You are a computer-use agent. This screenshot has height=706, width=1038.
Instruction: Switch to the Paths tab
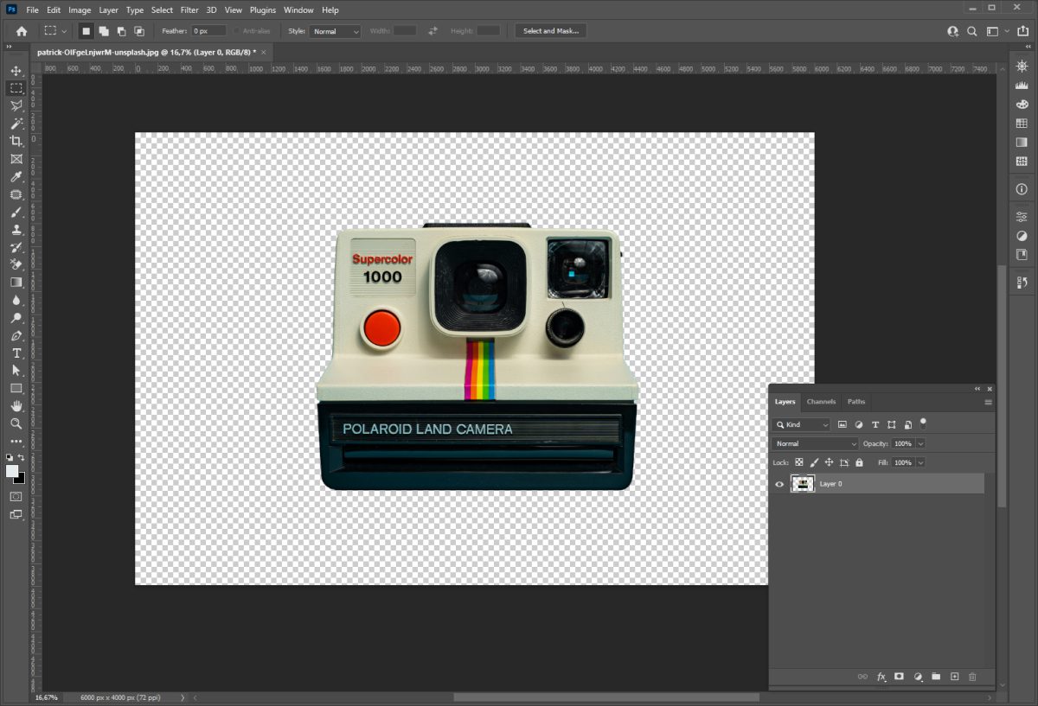tap(856, 402)
